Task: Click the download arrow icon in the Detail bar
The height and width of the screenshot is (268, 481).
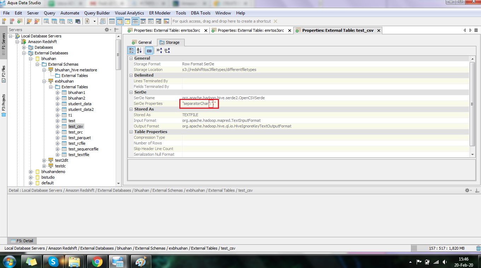Action: tap(476, 190)
